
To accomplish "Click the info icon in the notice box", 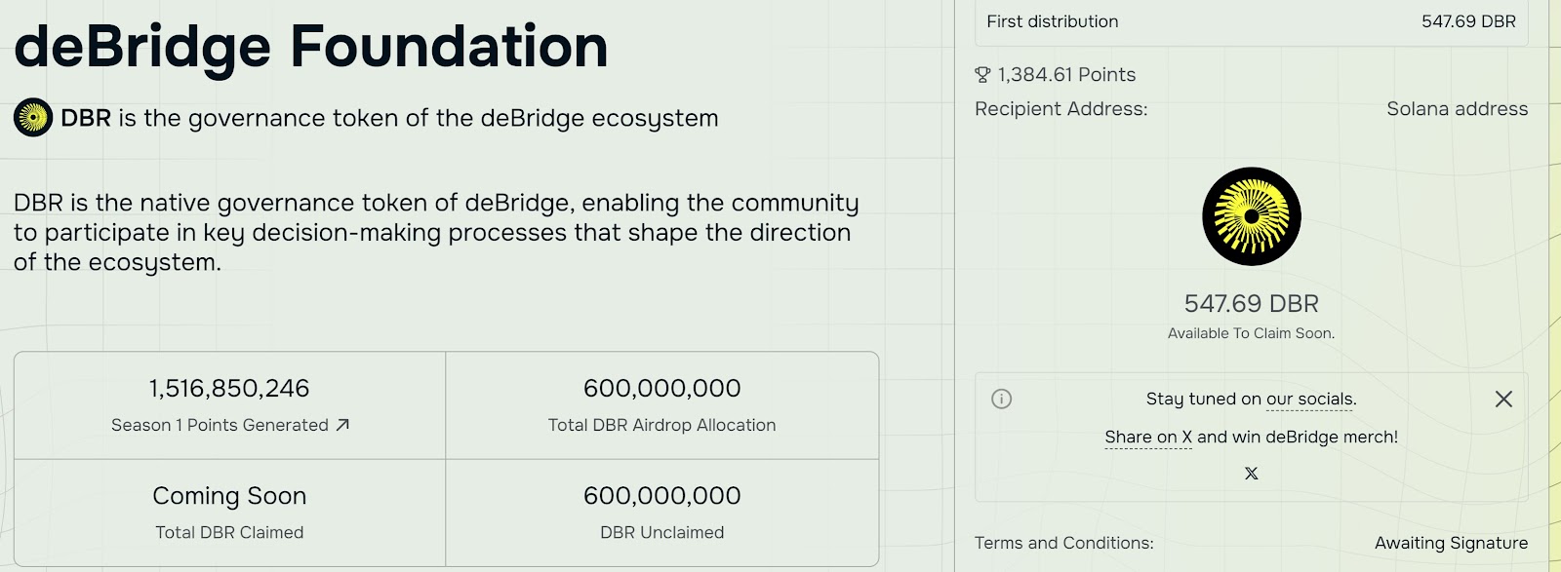I will [1001, 399].
